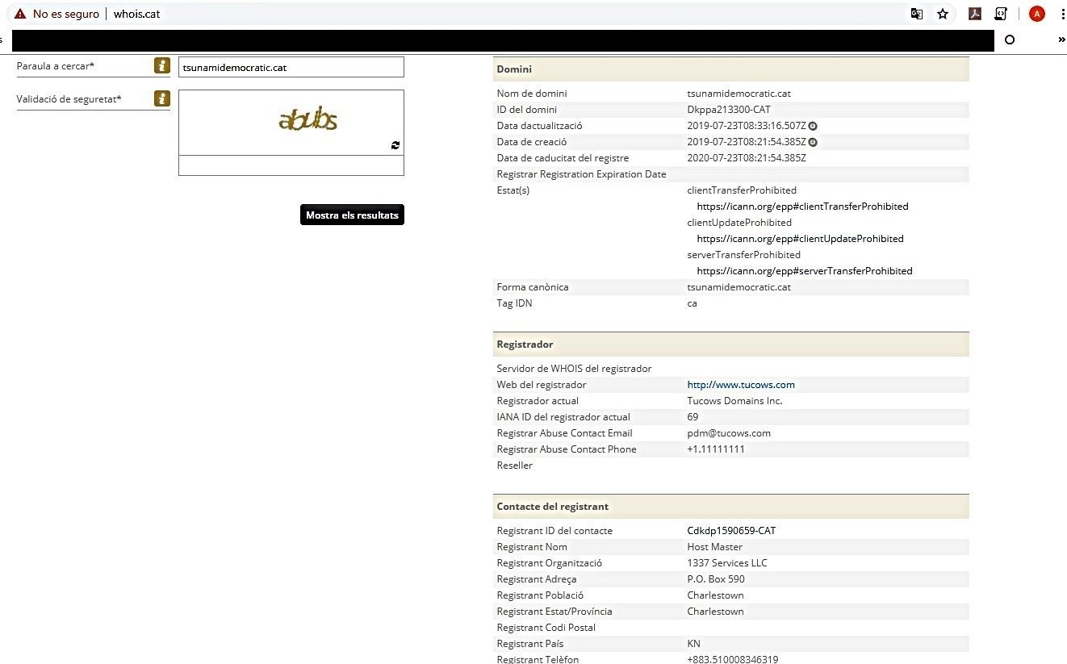Open the Google Translate page icon

916,14
